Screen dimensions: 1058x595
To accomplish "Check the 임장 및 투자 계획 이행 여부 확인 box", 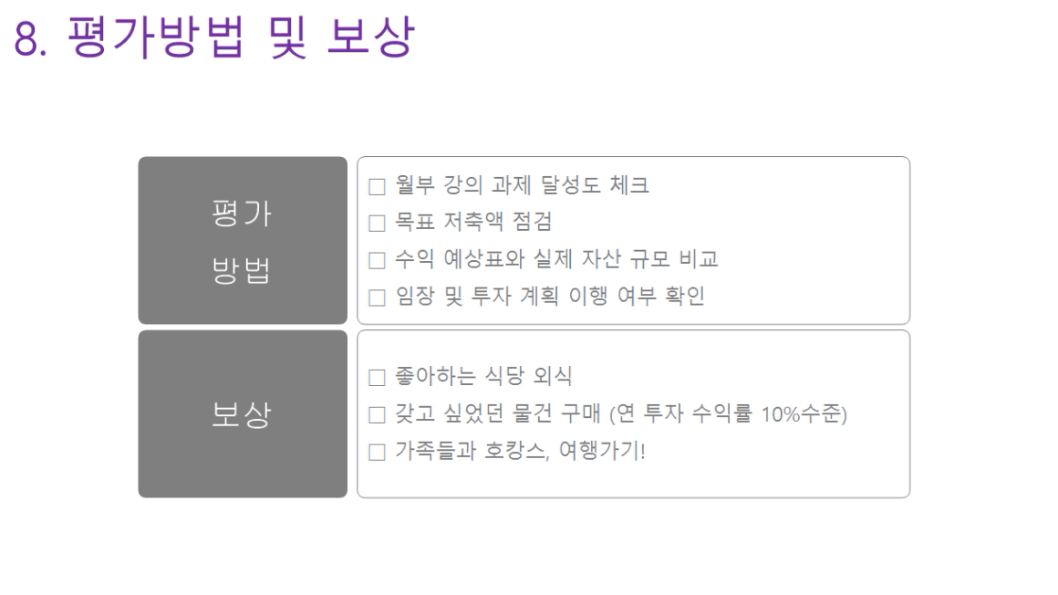I will point(378,297).
